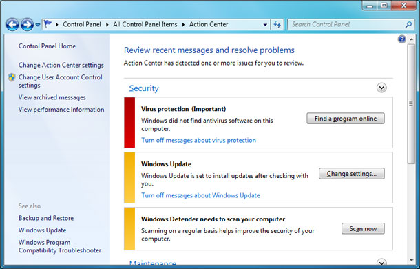
Task: Click All Control Panel Items breadcrumb
Action: 145,24
